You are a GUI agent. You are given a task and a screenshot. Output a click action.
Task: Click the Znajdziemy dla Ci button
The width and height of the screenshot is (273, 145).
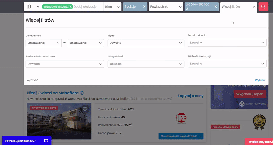pyautogui.click(x=259, y=142)
